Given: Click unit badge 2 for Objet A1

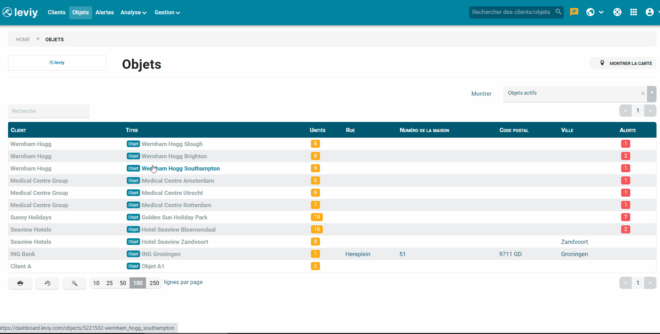Looking at the screenshot, I should pyautogui.click(x=315, y=266).
